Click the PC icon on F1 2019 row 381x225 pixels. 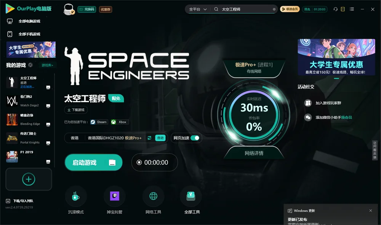coord(48,162)
